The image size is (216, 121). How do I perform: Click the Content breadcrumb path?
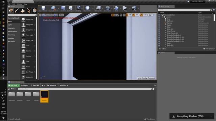53,85
